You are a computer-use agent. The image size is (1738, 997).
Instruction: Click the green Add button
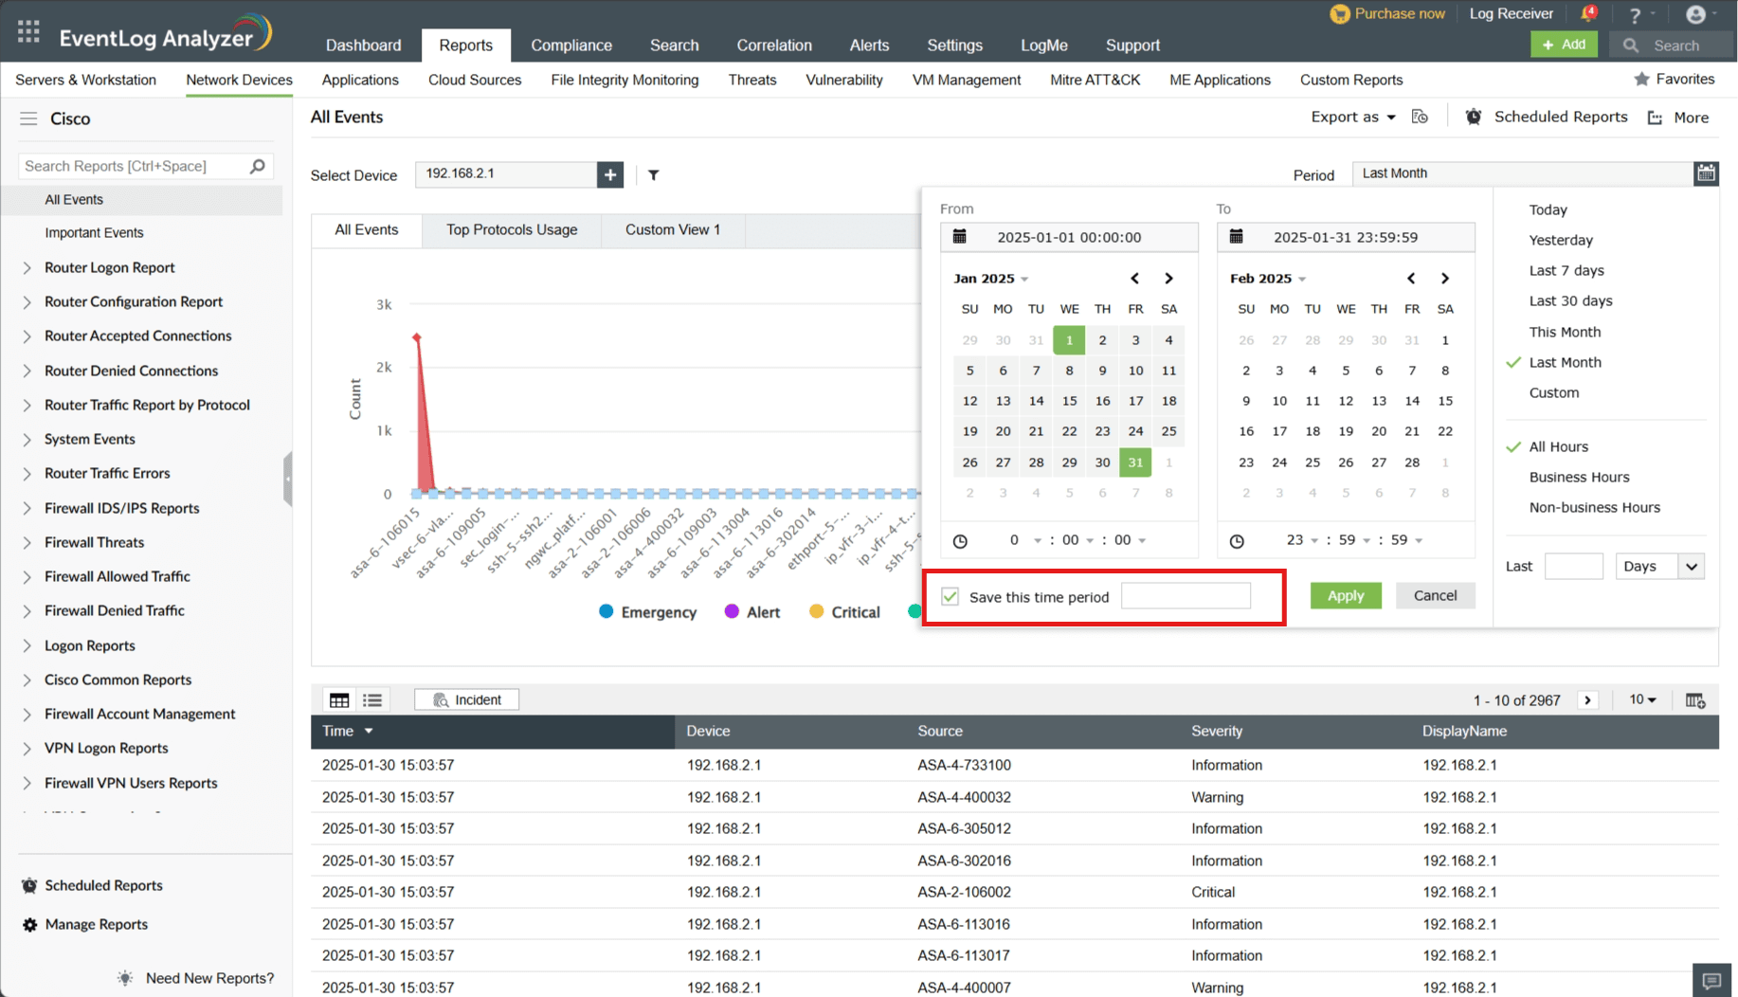point(1564,45)
